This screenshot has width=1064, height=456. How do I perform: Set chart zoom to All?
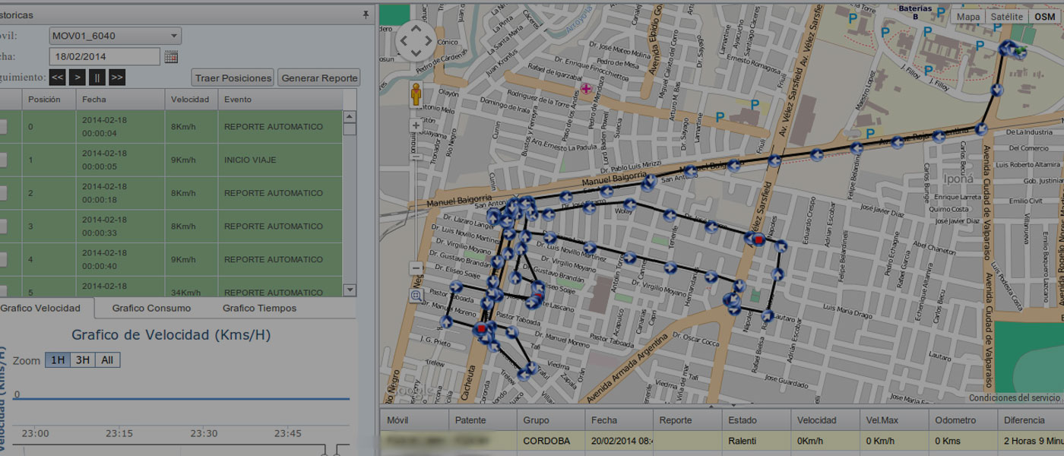107,360
